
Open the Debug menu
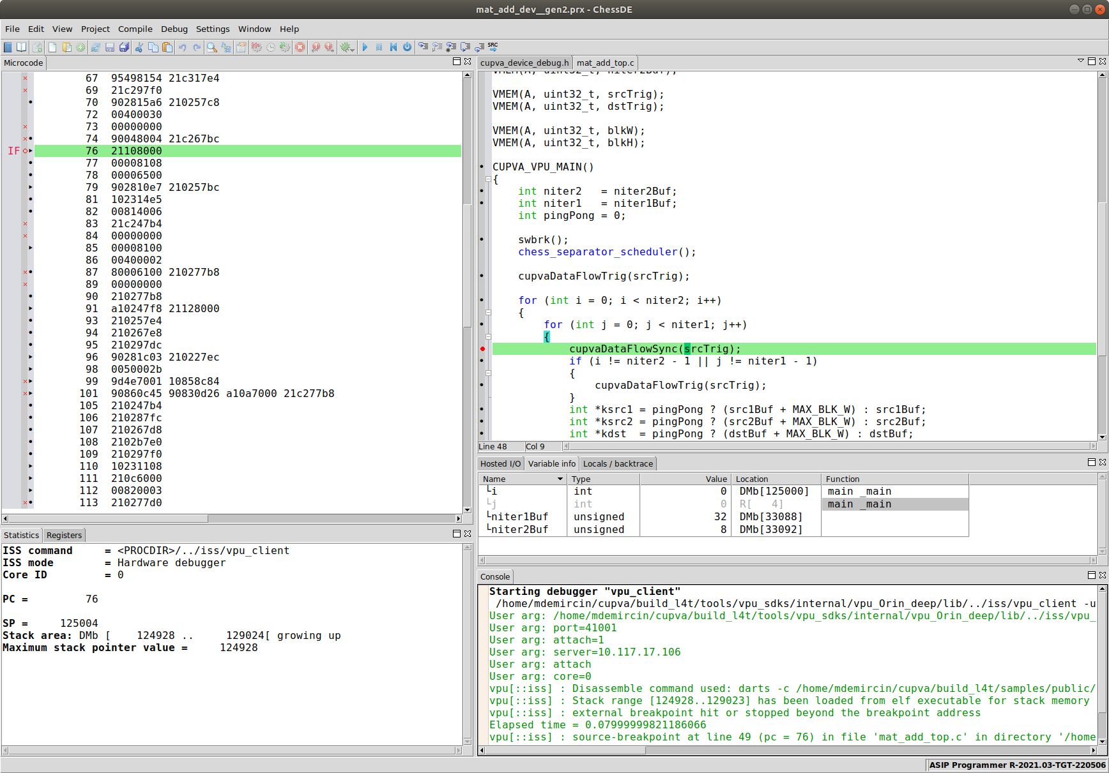[x=174, y=29]
